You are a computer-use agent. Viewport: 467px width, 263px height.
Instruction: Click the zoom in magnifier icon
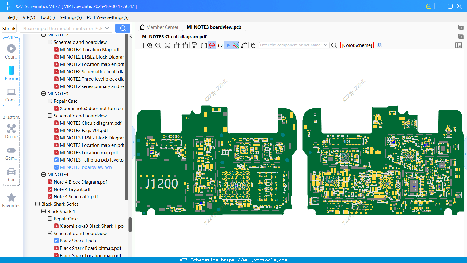tap(150, 45)
